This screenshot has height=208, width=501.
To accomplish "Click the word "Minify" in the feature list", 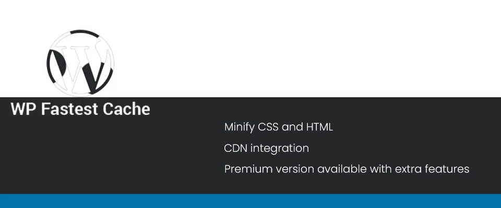I will [x=240, y=127].
